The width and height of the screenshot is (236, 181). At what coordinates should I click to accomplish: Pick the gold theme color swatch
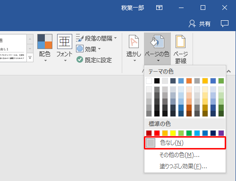(x=205, y=81)
